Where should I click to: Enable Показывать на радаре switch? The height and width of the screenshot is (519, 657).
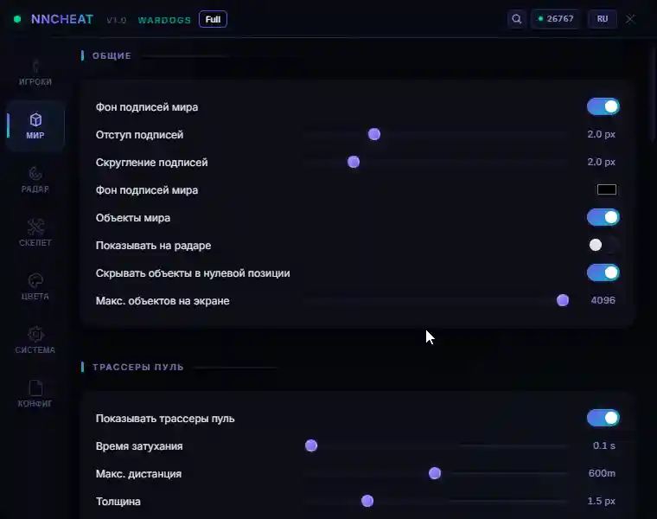point(603,245)
